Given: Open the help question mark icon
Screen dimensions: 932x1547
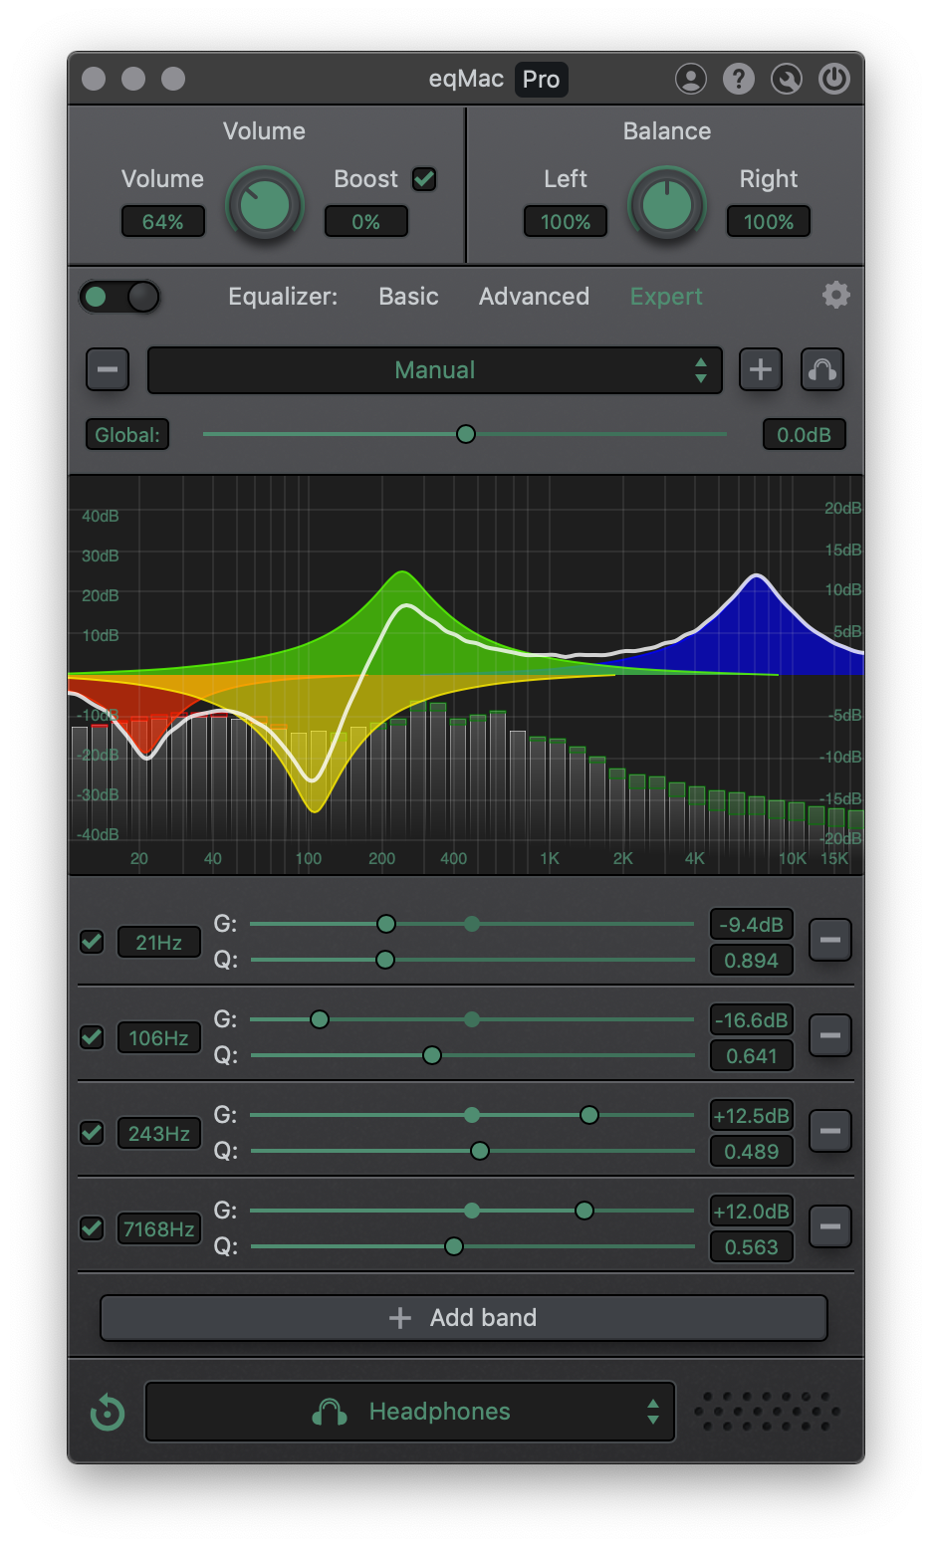Looking at the screenshot, I should coord(739,79).
